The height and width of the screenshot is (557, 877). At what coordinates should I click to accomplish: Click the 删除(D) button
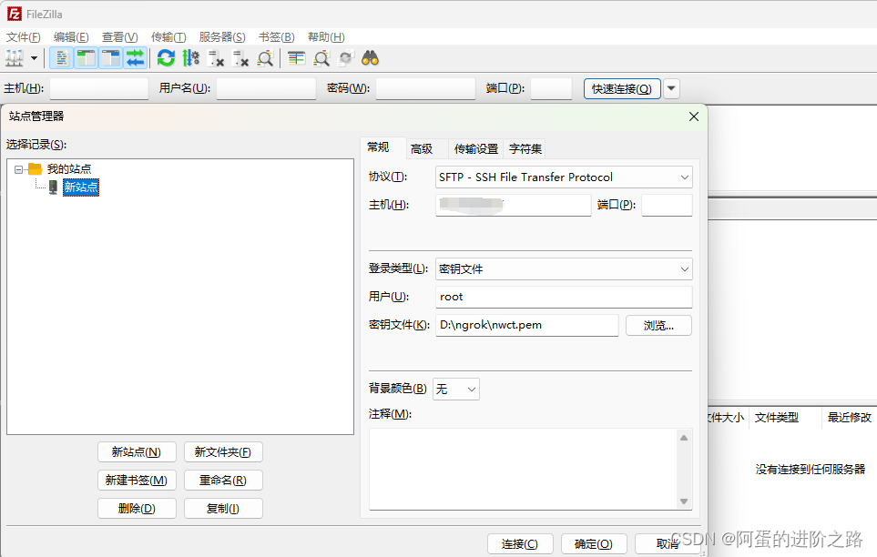[x=137, y=509]
